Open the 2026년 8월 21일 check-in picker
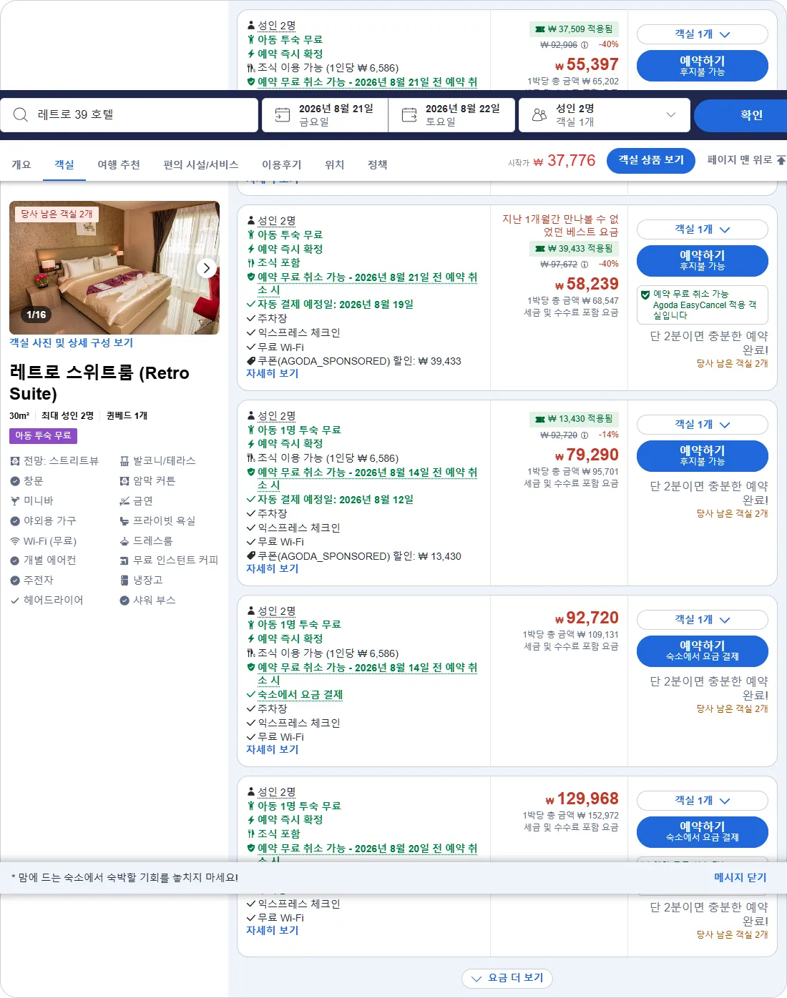The height and width of the screenshot is (998, 787). (325, 115)
